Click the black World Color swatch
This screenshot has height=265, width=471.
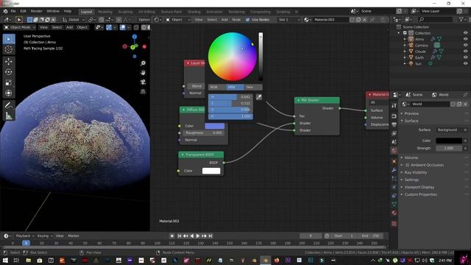click(449, 141)
